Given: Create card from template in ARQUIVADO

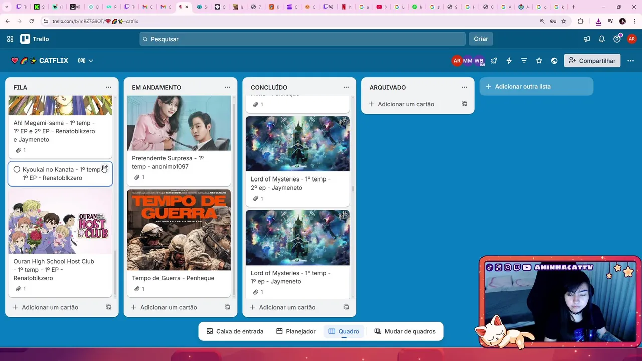Looking at the screenshot, I should click(x=464, y=104).
